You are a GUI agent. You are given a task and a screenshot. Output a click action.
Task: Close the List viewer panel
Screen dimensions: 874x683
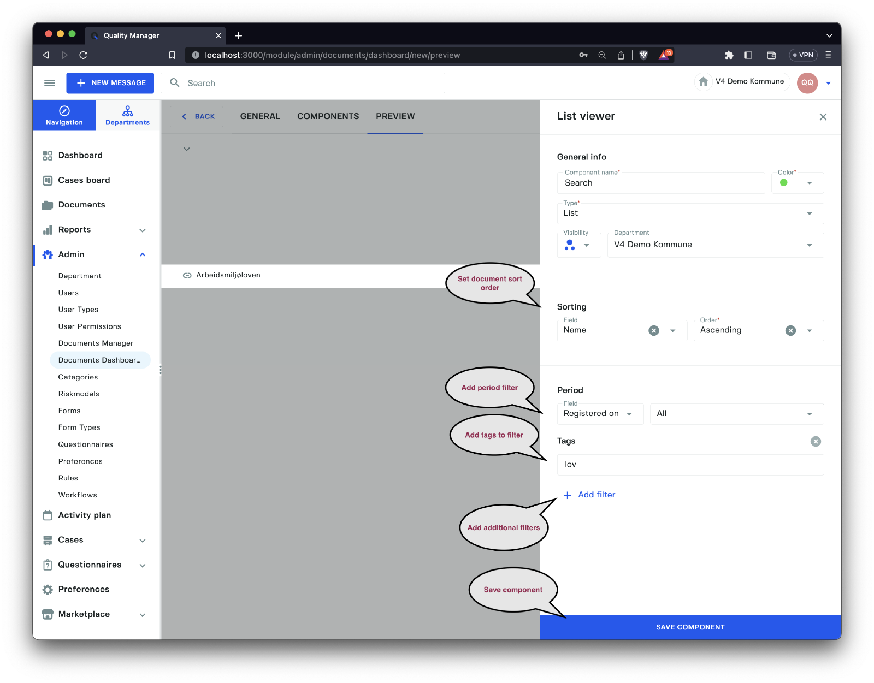tap(823, 117)
